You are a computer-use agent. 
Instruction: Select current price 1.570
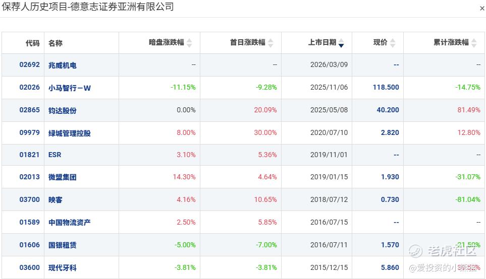click(390, 245)
